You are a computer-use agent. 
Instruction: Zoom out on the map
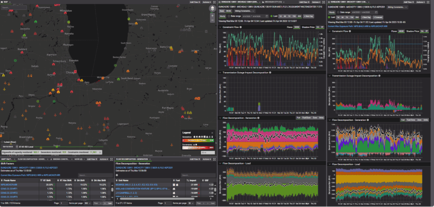(212, 20)
